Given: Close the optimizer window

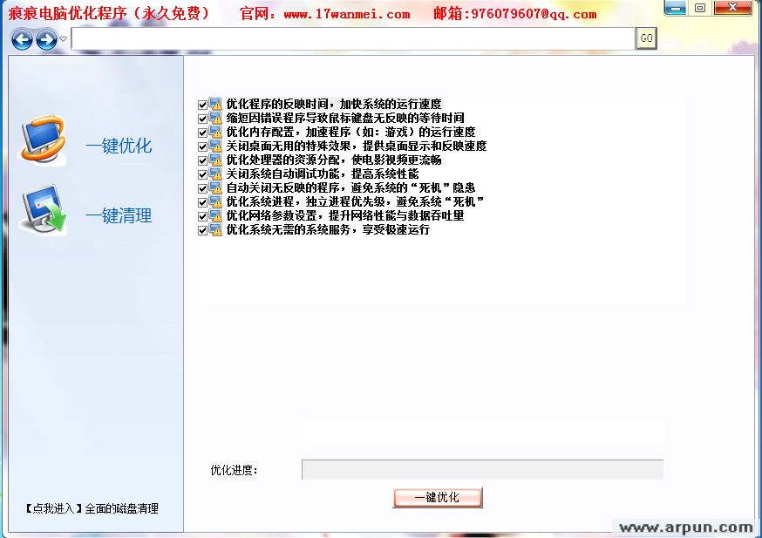Looking at the screenshot, I should [x=733, y=8].
